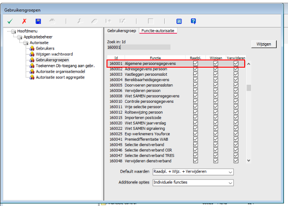The image size is (288, 206).
Task: Open the Additionele opties dropdown
Action: (193, 183)
